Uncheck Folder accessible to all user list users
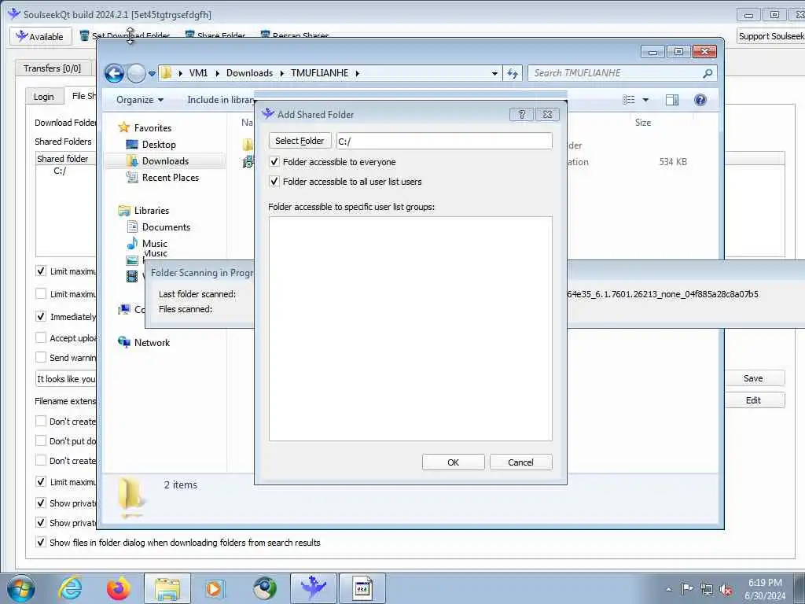805x604 pixels. click(x=274, y=182)
